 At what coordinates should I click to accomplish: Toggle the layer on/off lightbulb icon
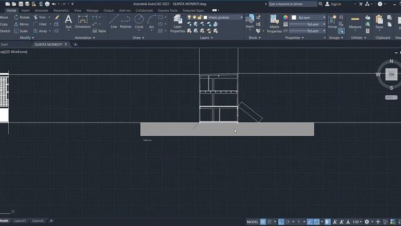tap(189, 18)
